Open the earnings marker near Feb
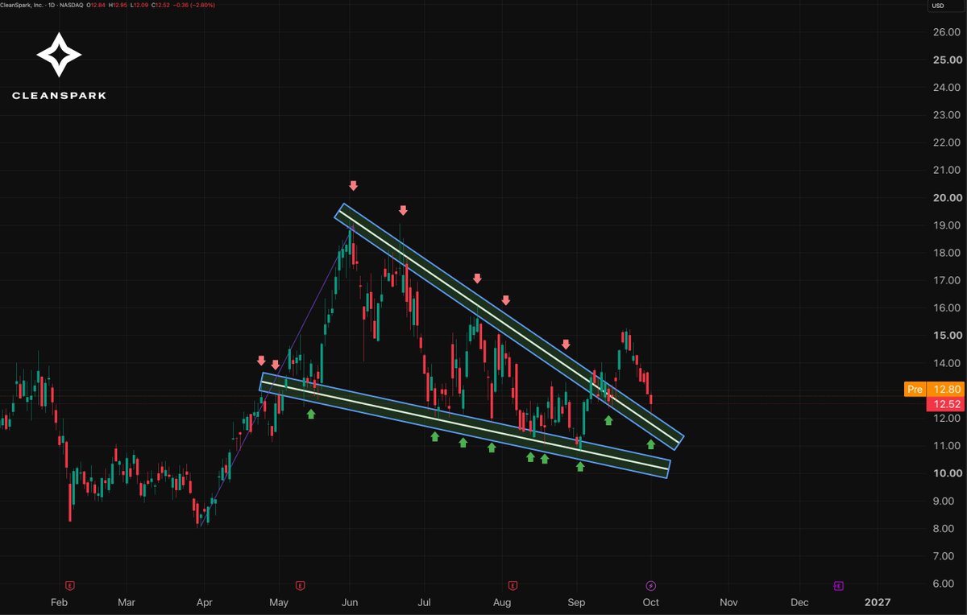 70,585
